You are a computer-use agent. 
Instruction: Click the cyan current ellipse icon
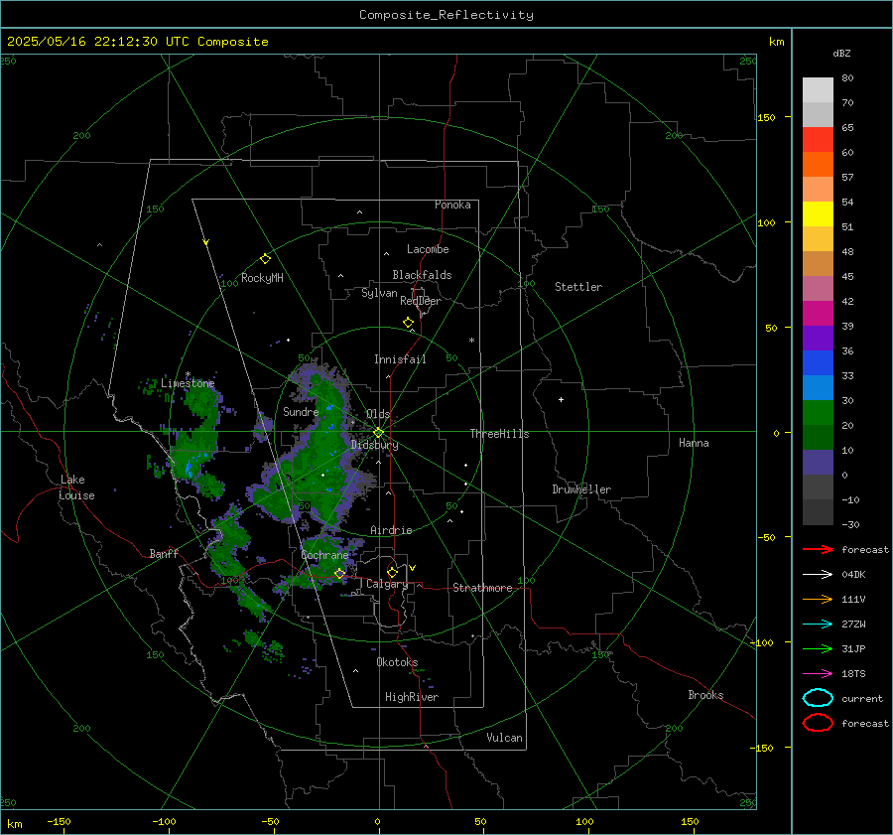tap(818, 698)
